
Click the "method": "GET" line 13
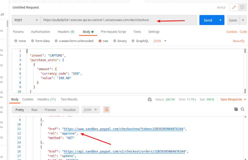tap(61, 138)
